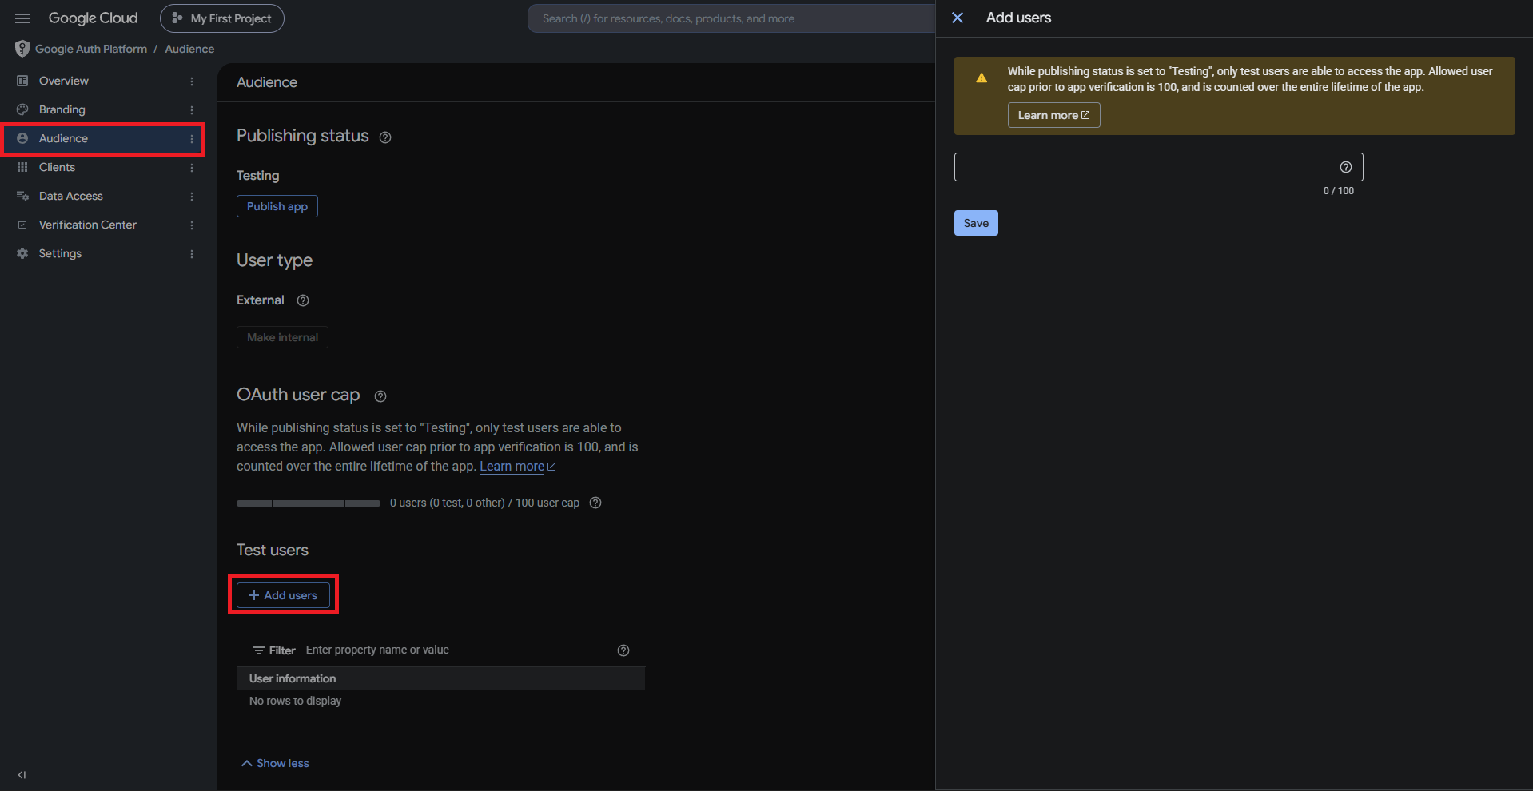Follow the Learn more link under OAuth user cap
Screen dimensions: 1533x791
(517, 467)
